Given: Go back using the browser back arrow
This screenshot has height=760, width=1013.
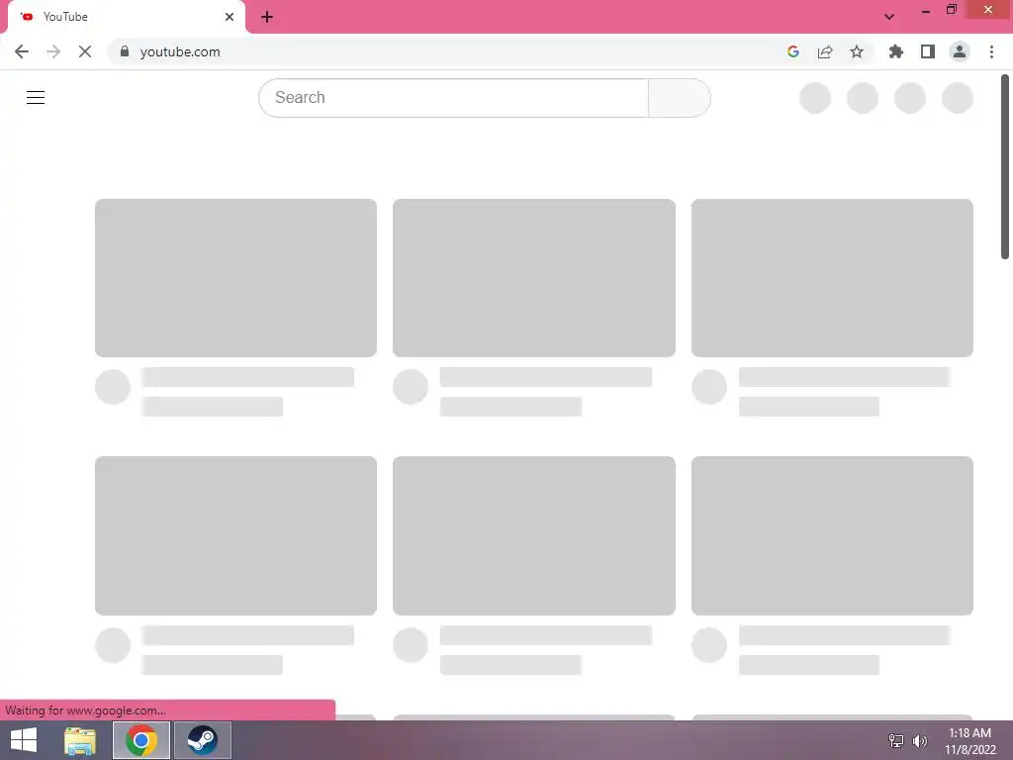Looking at the screenshot, I should pyautogui.click(x=22, y=51).
